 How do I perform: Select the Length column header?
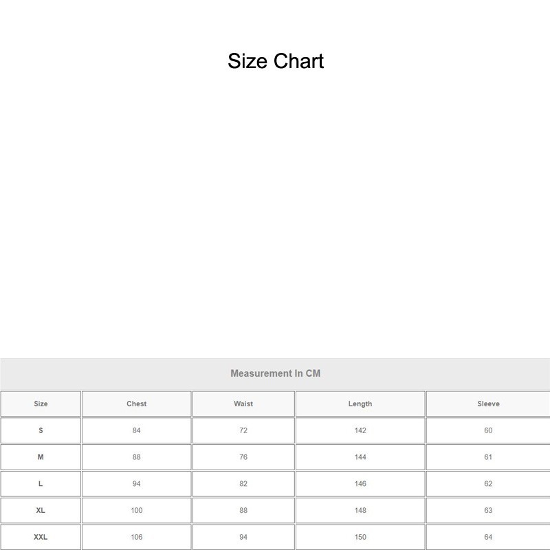[x=360, y=404]
